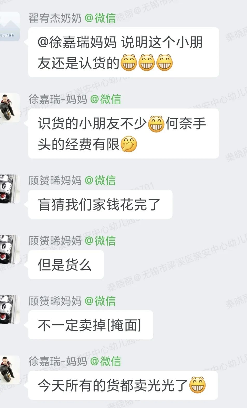Tap the grinning emoji after 识货的小朋友不少
This screenshot has height=408, width=247.
pos(156,124)
